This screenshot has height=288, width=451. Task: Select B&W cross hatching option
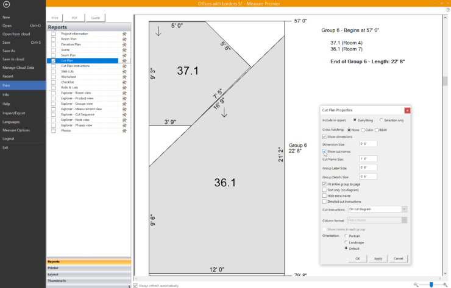pyautogui.click(x=377, y=130)
